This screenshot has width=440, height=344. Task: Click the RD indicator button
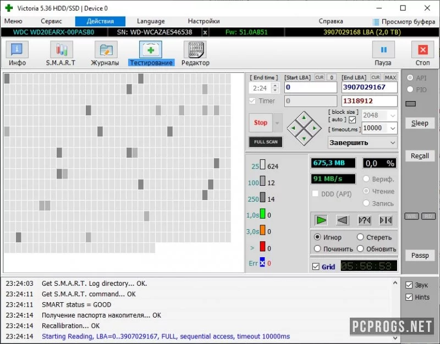point(428,216)
